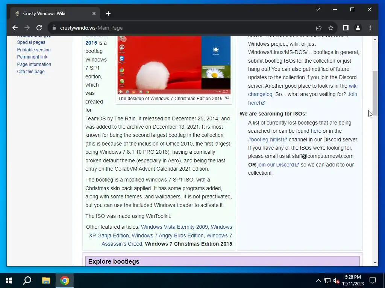Open the wiki changelog link
Viewport: 385px width, 288px height.
[x=260, y=94]
